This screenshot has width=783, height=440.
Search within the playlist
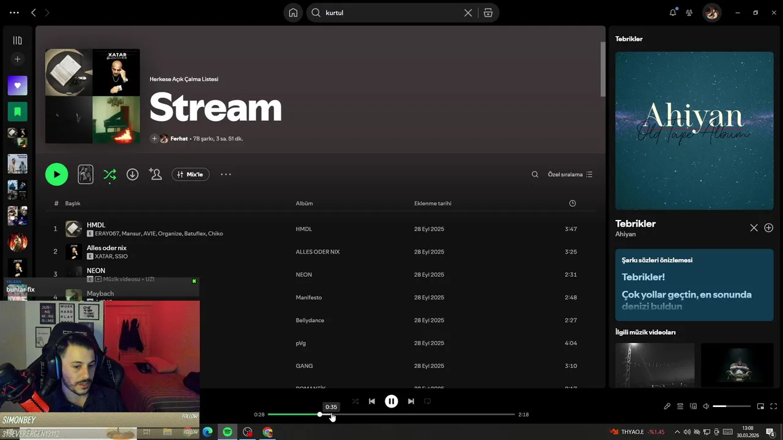(x=535, y=174)
